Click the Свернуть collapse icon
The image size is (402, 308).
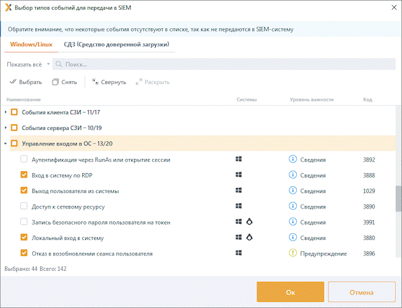[95, 82]
